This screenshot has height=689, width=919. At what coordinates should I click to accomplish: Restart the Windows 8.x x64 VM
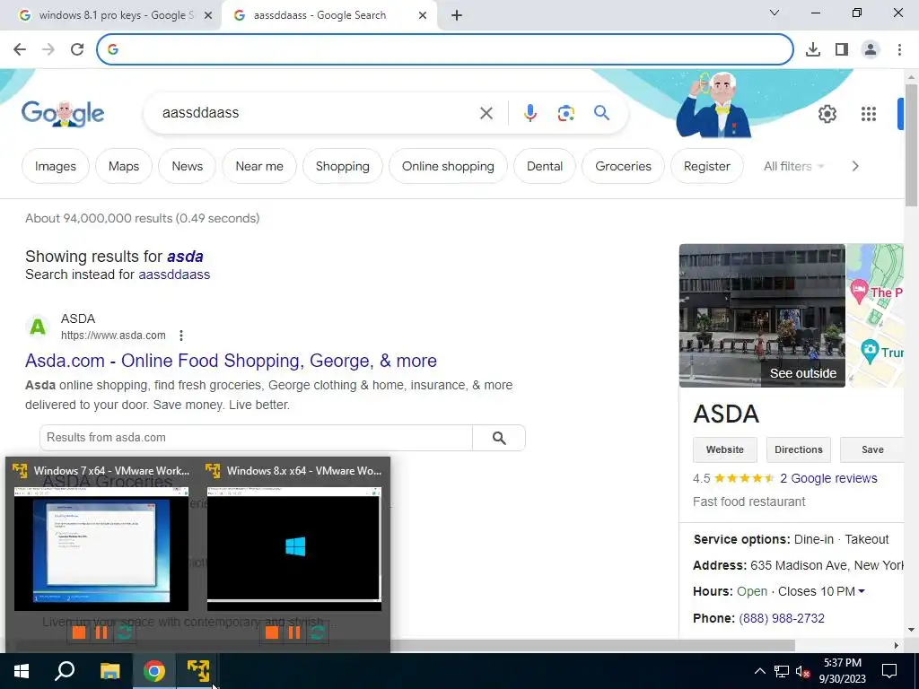click(317, 632)
